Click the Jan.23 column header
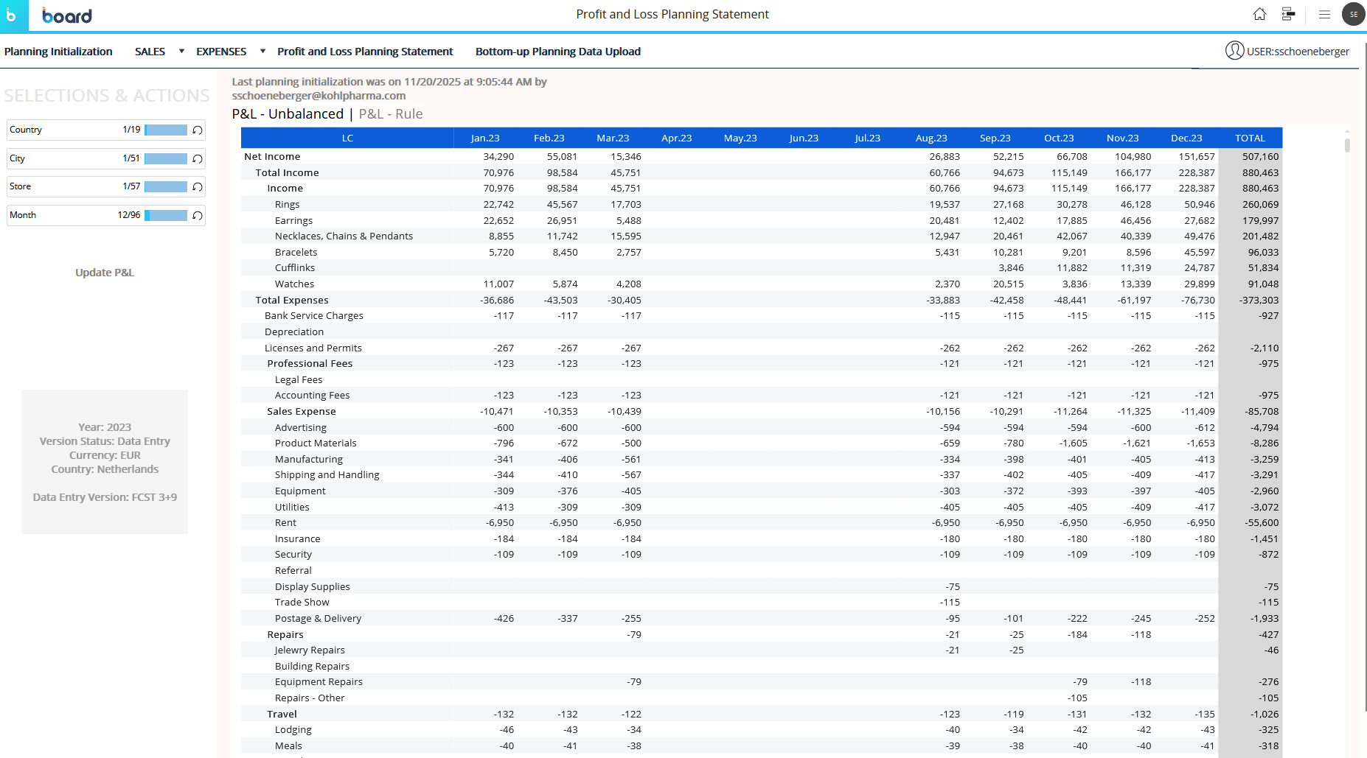Screen dimensions: 1367x758 click(x=485, y=138)
